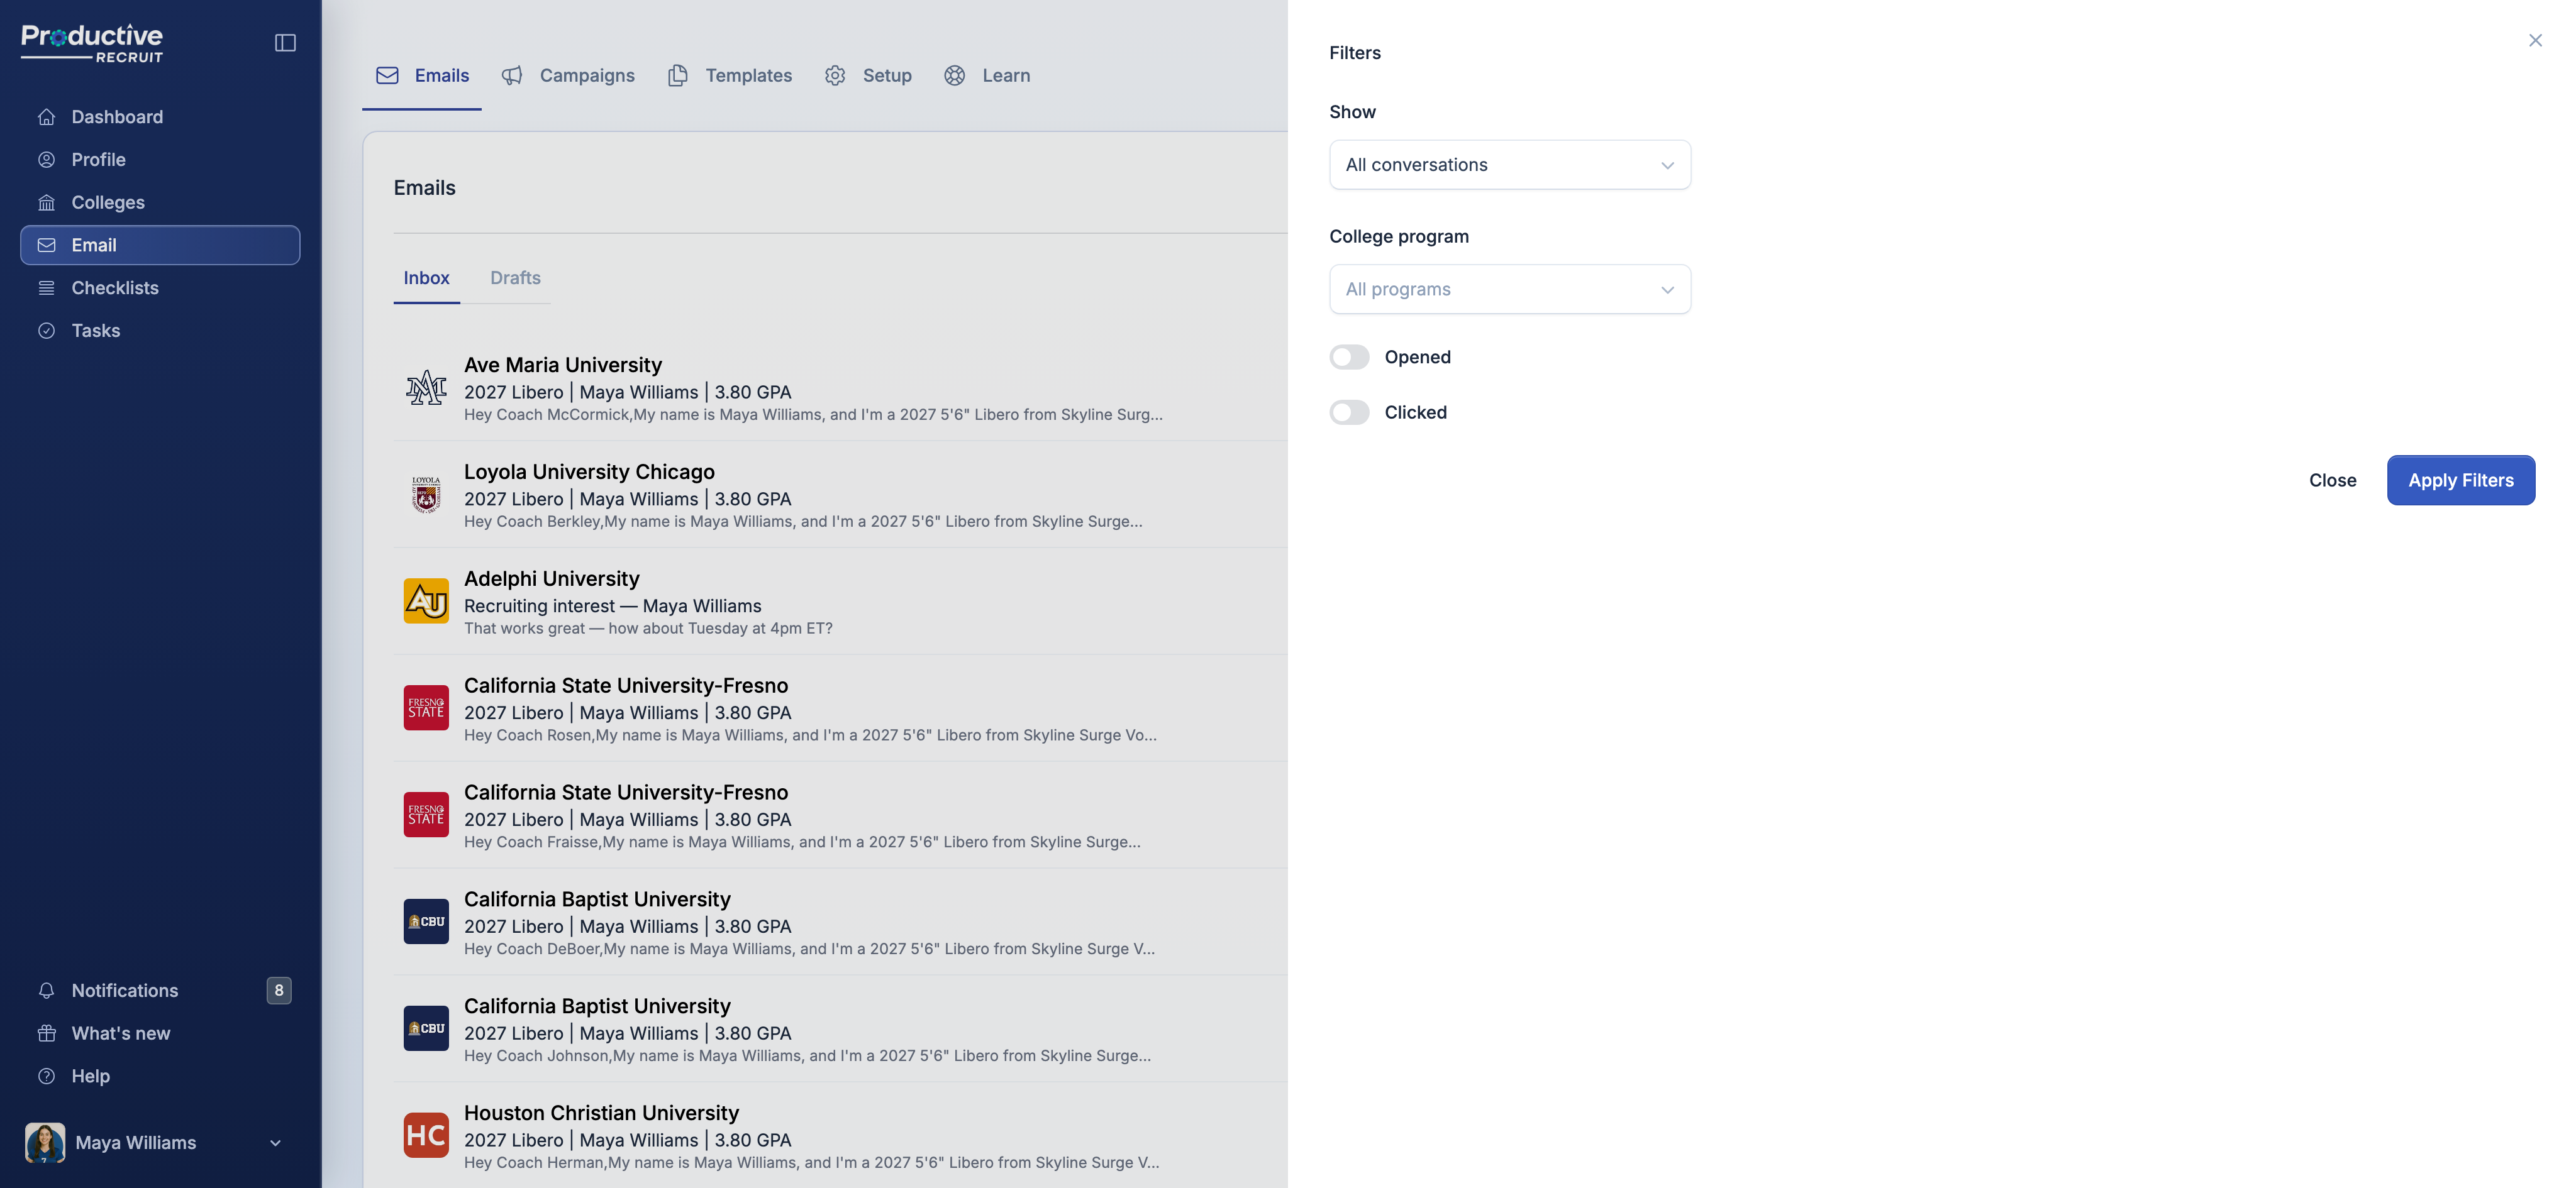Click the Templates document icon
This screenshot has height=1188, width=2576.
(678, 76)
